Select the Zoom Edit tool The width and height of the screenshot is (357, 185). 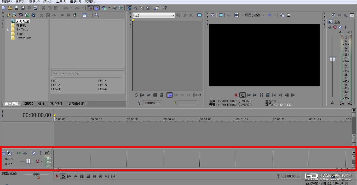pyautogui.click(x=148, y=8)
